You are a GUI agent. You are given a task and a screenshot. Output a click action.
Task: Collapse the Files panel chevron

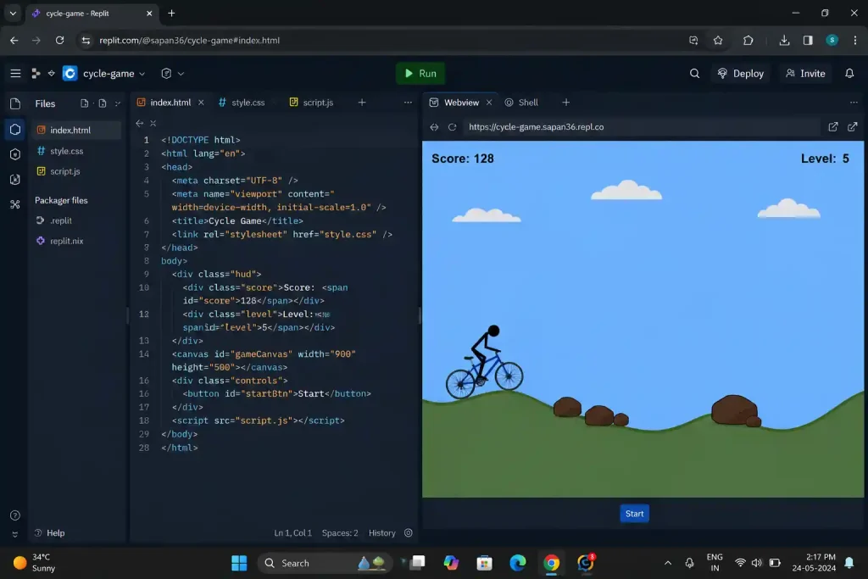coord(117,103)
